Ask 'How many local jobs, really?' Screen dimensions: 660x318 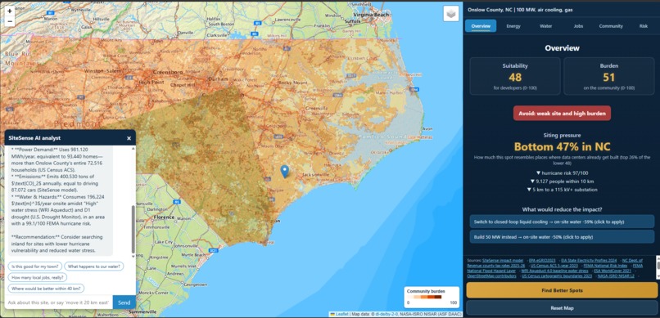[38, 277]
